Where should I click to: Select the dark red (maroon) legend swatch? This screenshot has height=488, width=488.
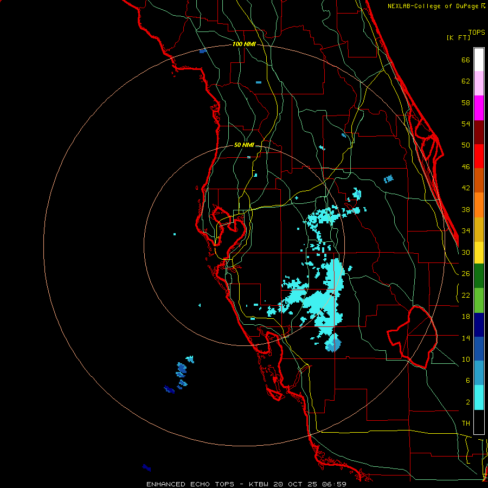479,132
